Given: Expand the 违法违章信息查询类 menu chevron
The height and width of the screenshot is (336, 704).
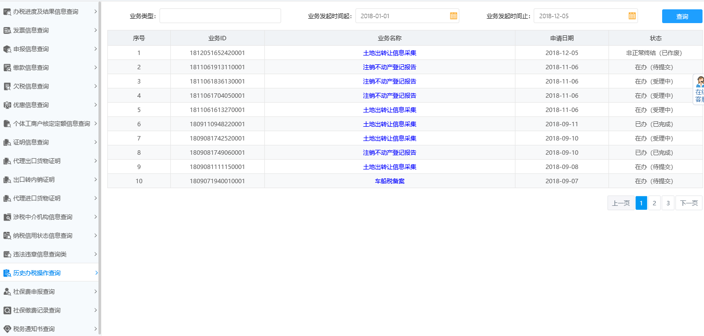Looking at the screenshot, I should click(96, 254).
